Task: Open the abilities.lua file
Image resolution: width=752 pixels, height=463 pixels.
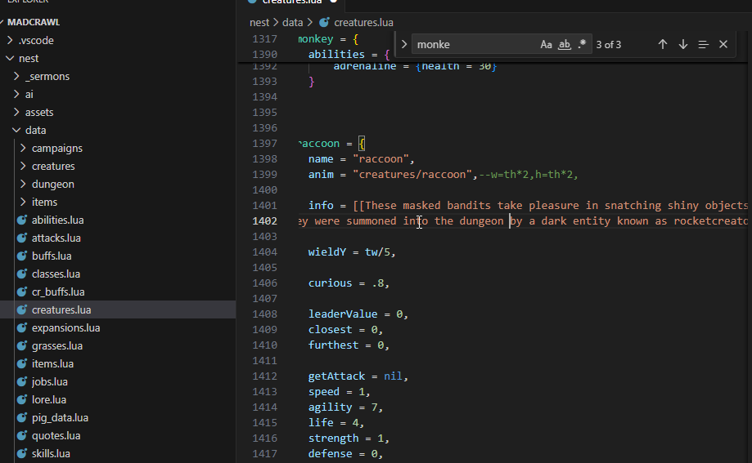Action: pos(57,220)
